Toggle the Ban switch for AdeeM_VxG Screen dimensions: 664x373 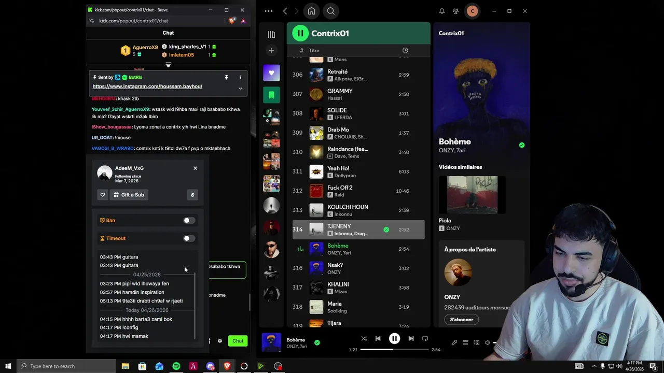(x=189, y=220)
